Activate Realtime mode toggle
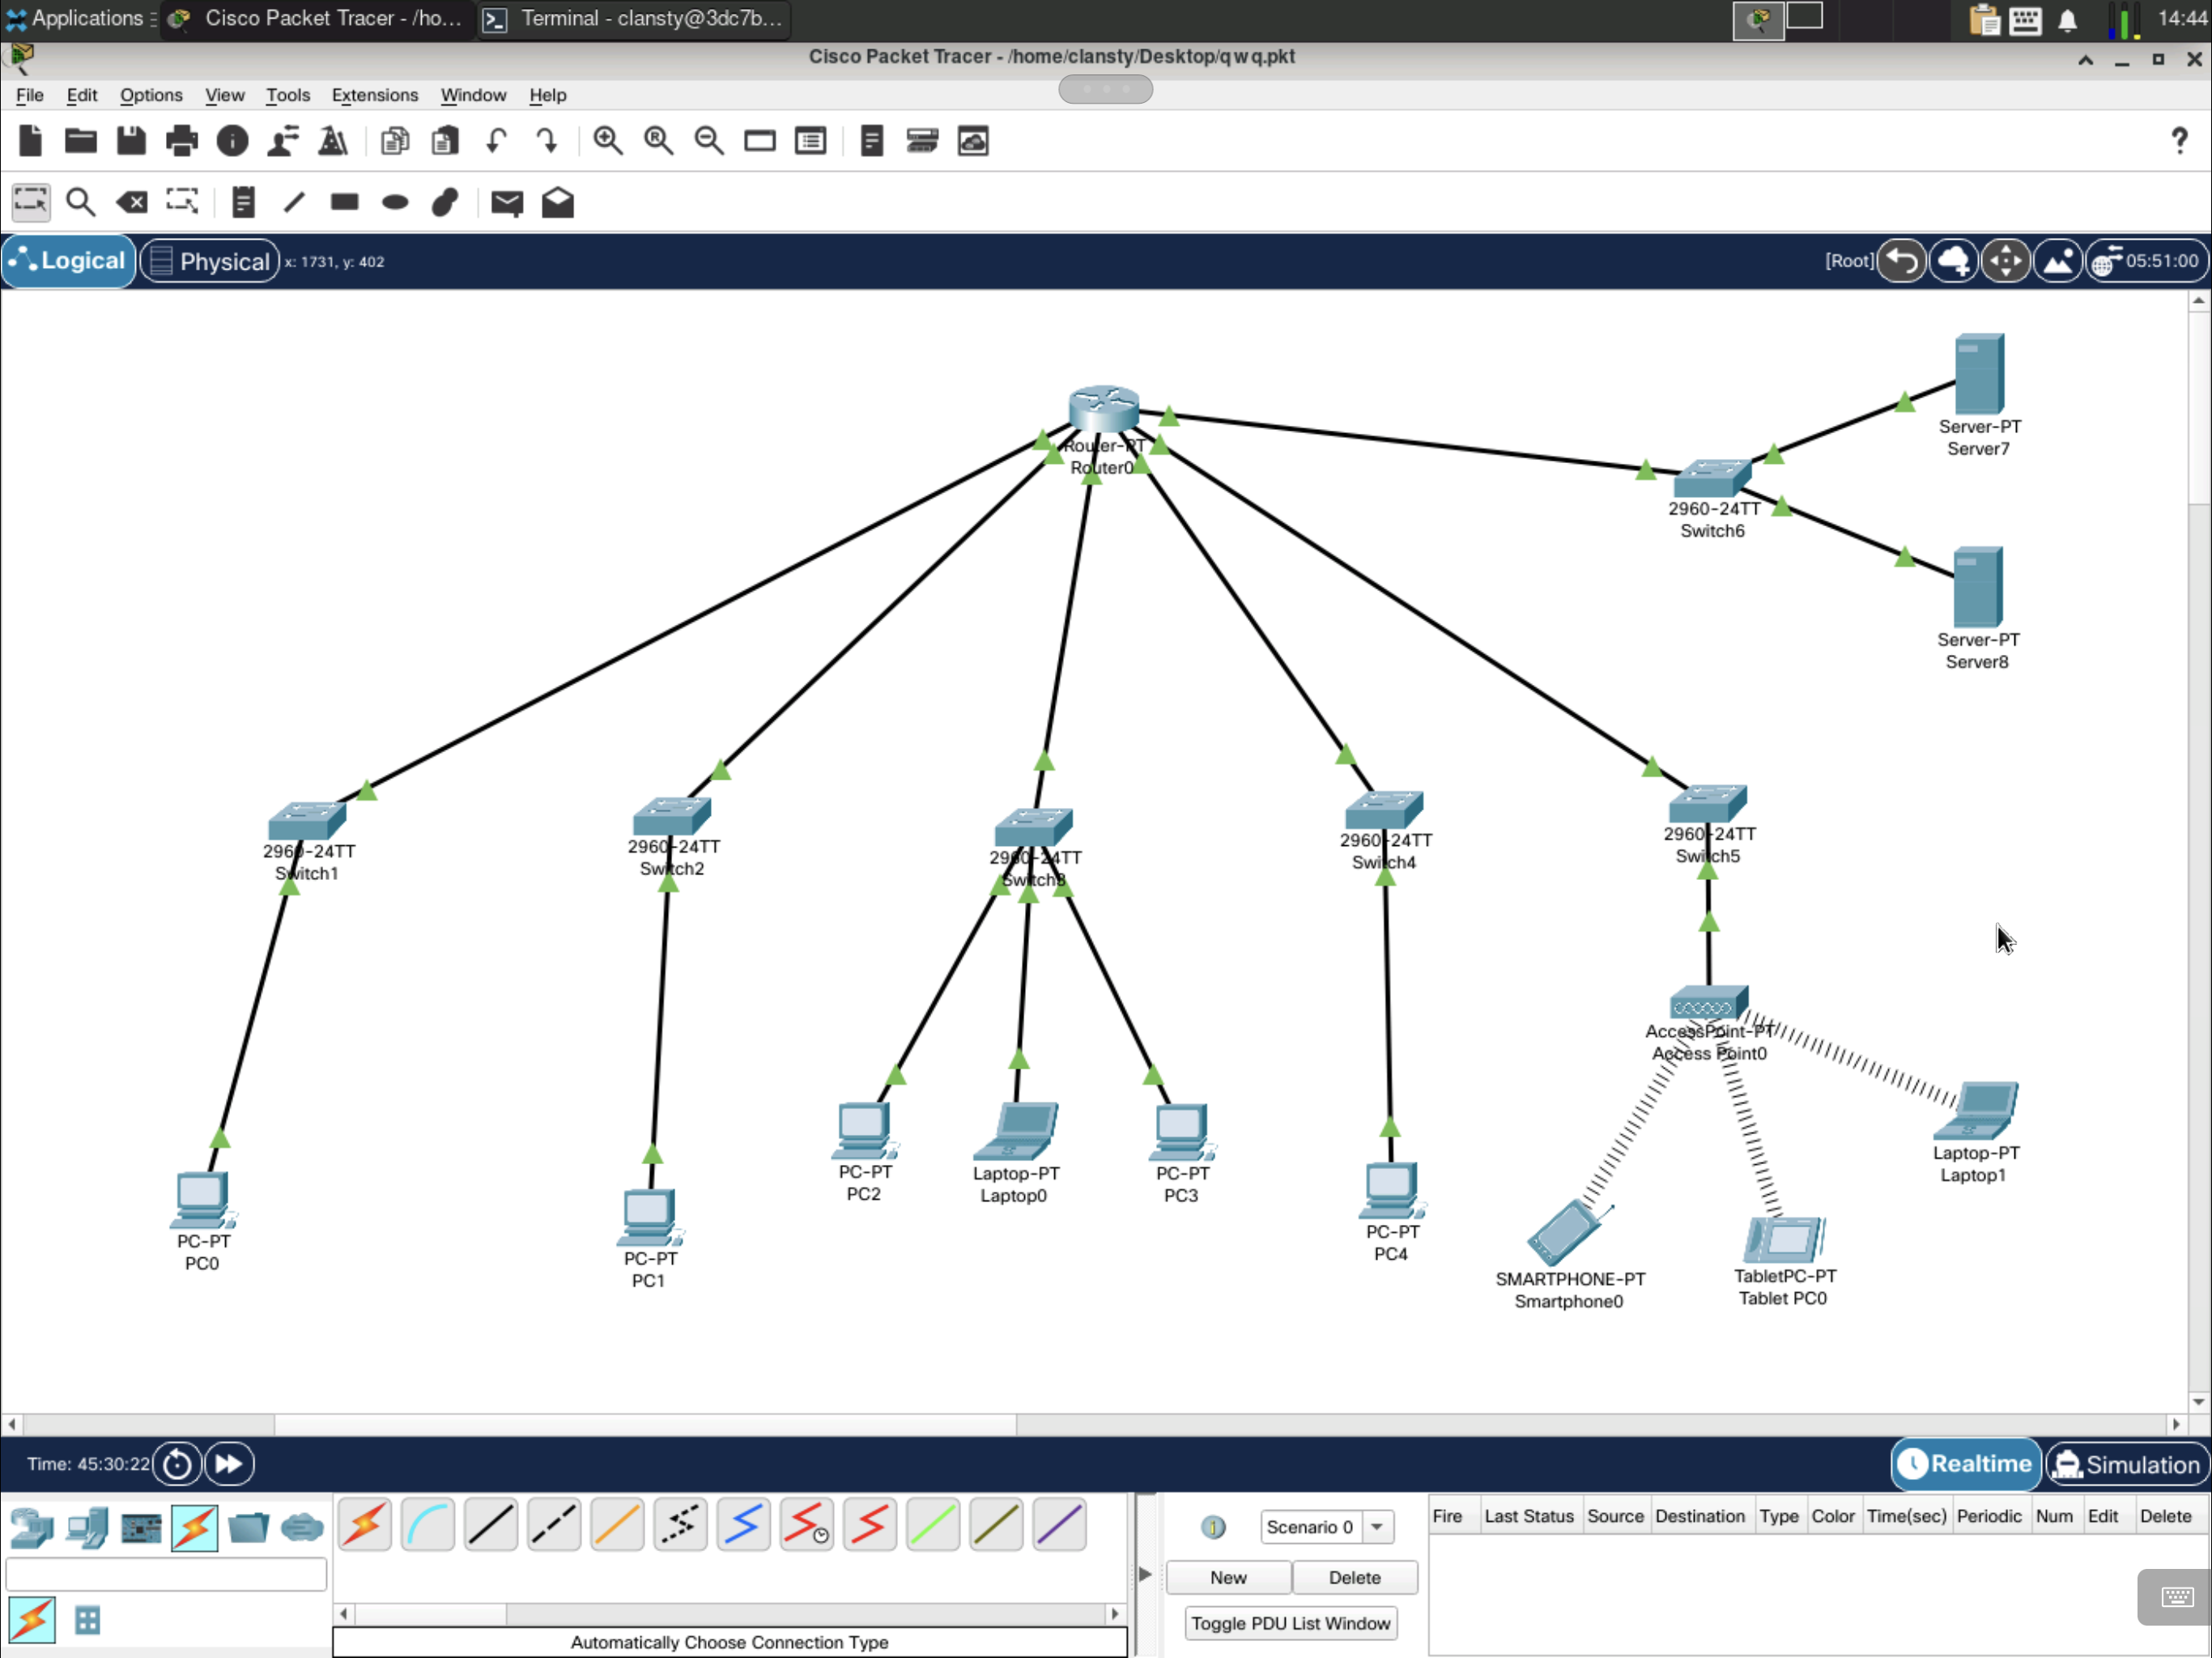This screenshot has width=2212, height=1658. pyautogui.click(x=1965, y=1464)
